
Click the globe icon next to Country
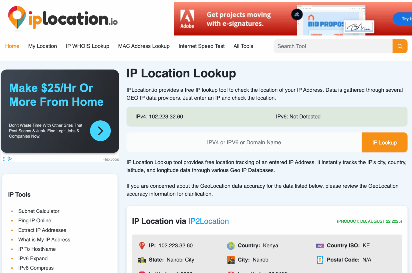(231, 246)
